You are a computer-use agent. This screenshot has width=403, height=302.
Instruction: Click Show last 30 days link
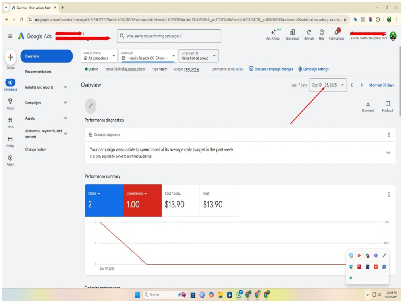(x=381, y=85)
